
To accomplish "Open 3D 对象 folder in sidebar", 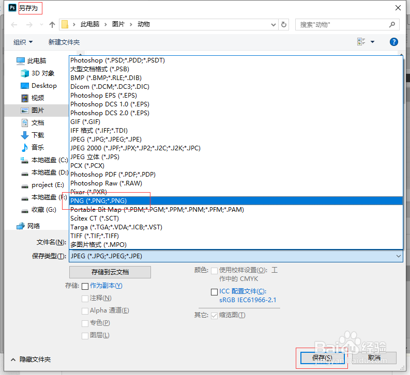I will click(37, 73).
